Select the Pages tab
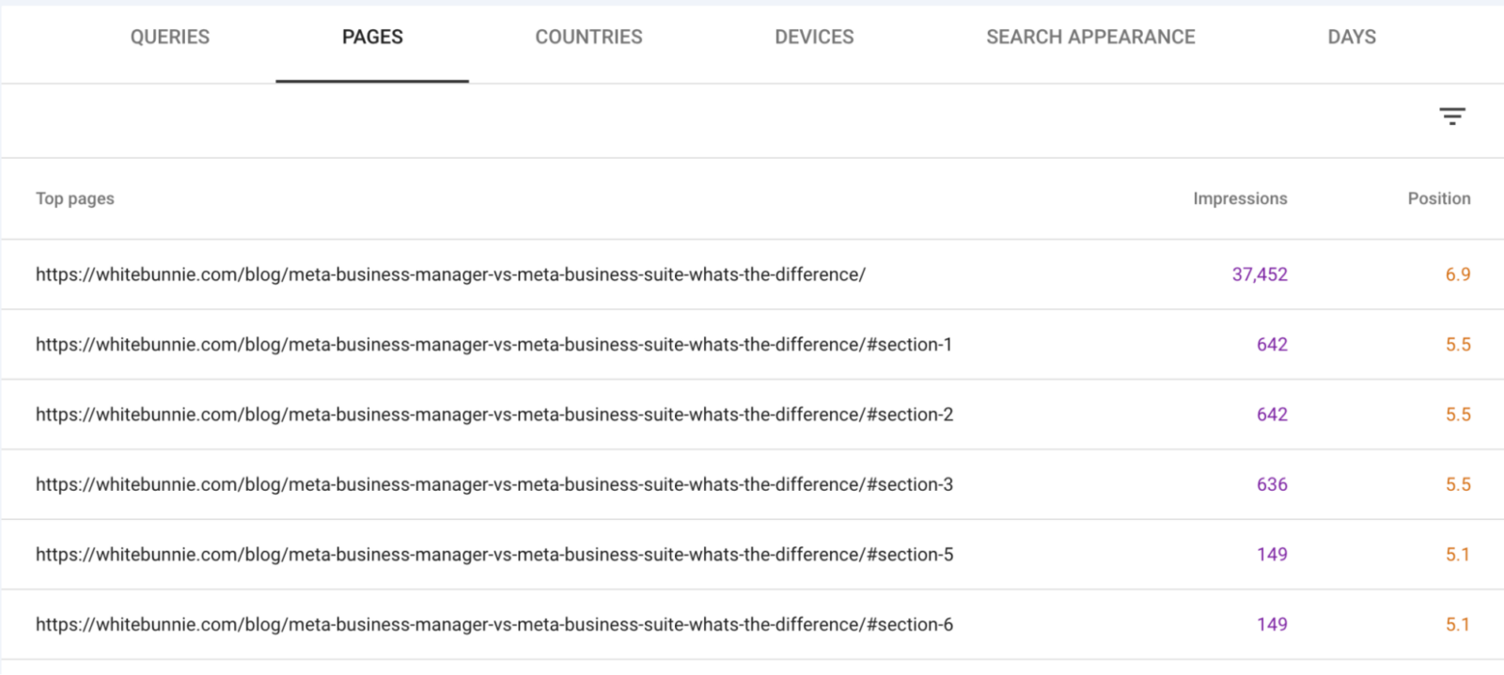 (x=372, y=37)
